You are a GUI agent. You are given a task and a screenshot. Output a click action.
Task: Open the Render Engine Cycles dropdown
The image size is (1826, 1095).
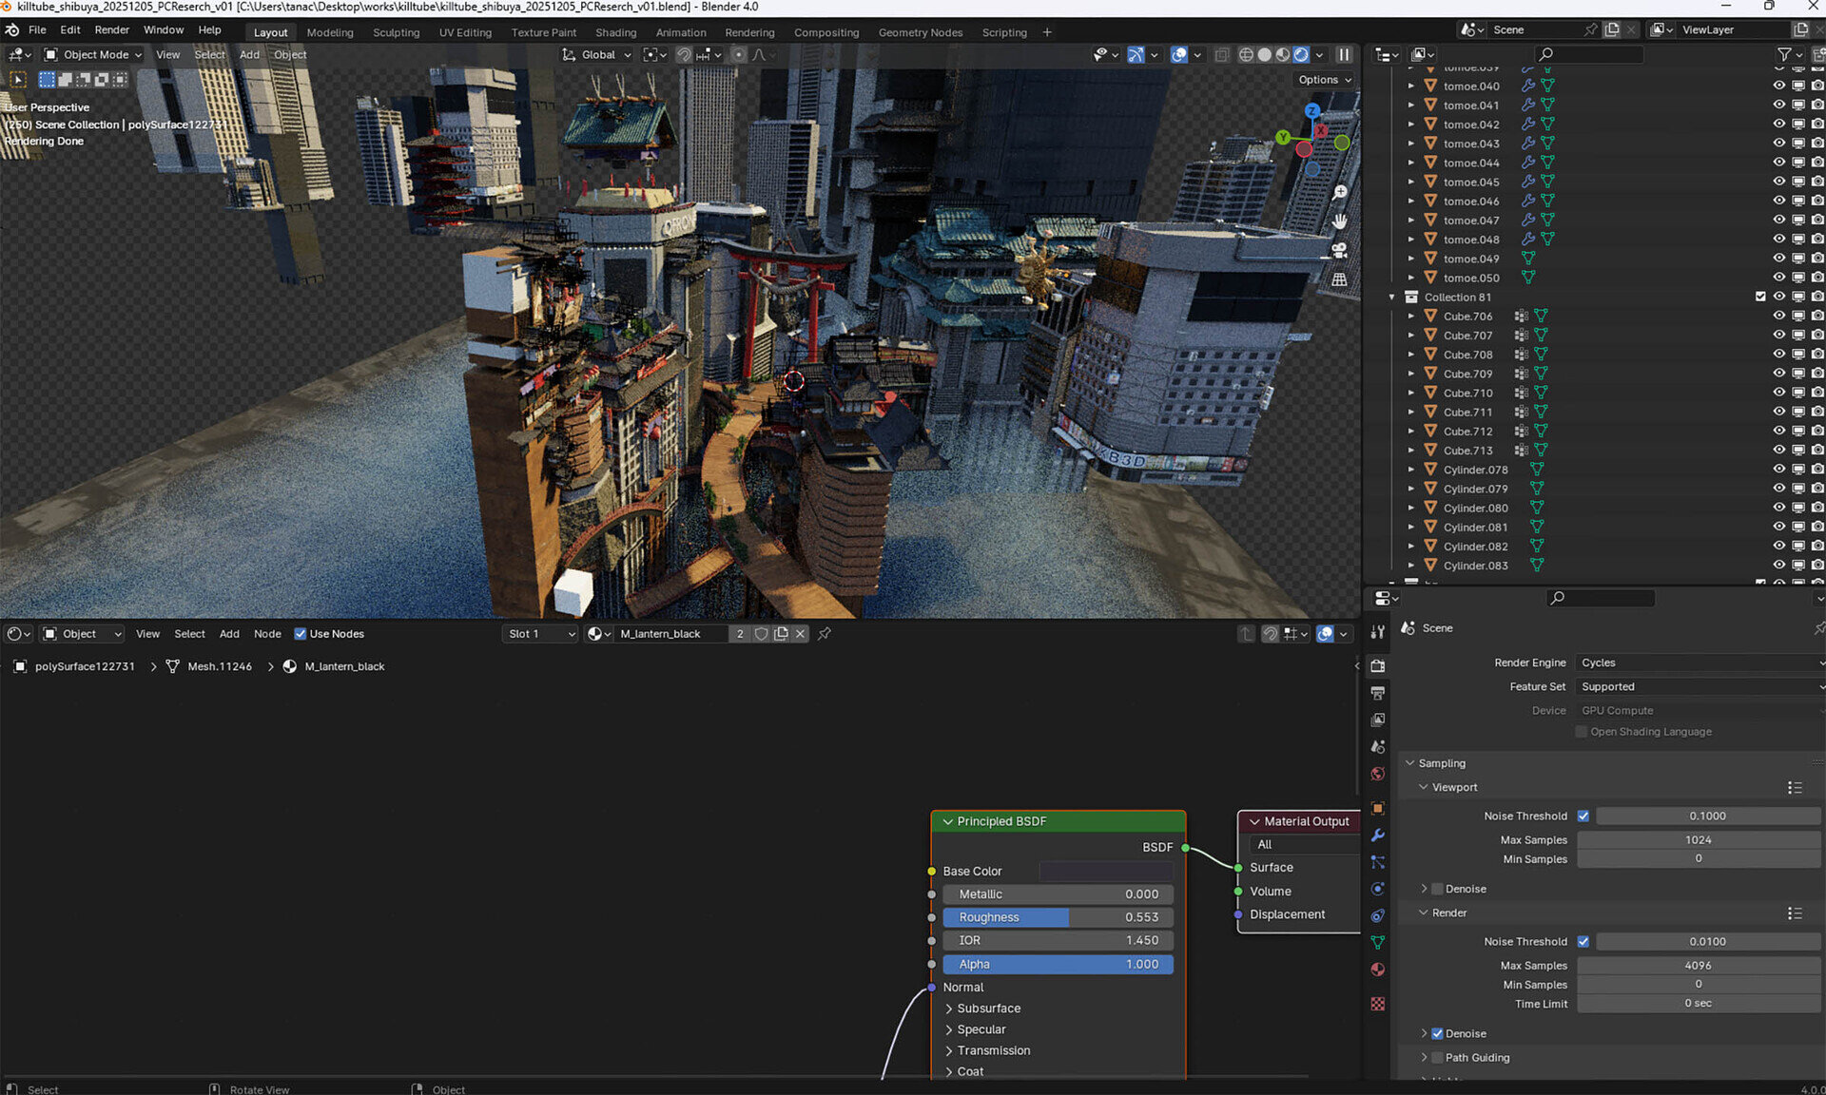(x=1698, y=663)
